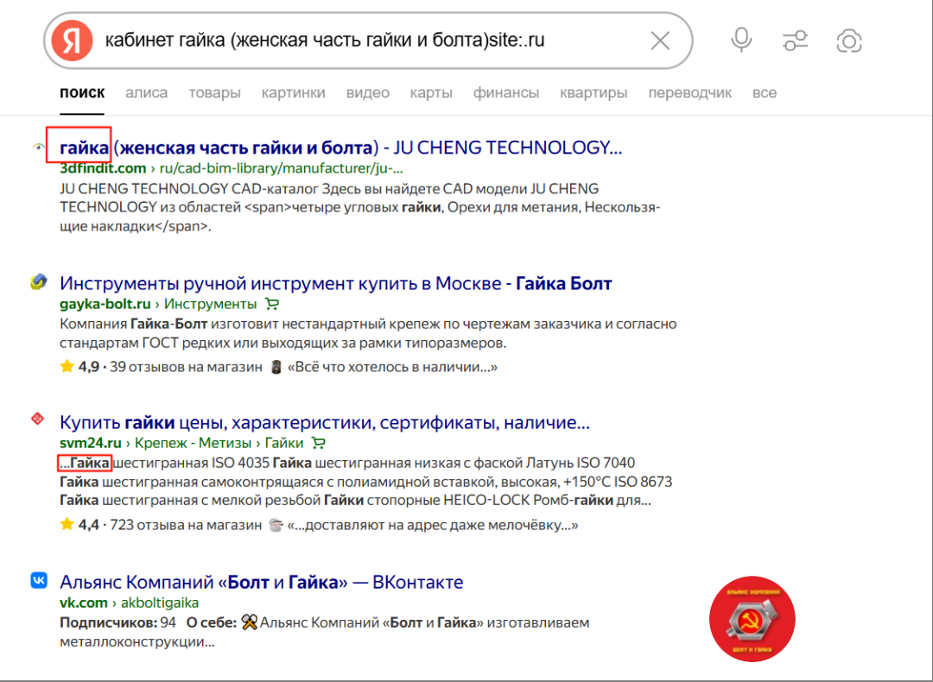Screen dimensions: 933x682
Task: Click the 3dfindit favicon next to the first result
Action: point(39,146)
